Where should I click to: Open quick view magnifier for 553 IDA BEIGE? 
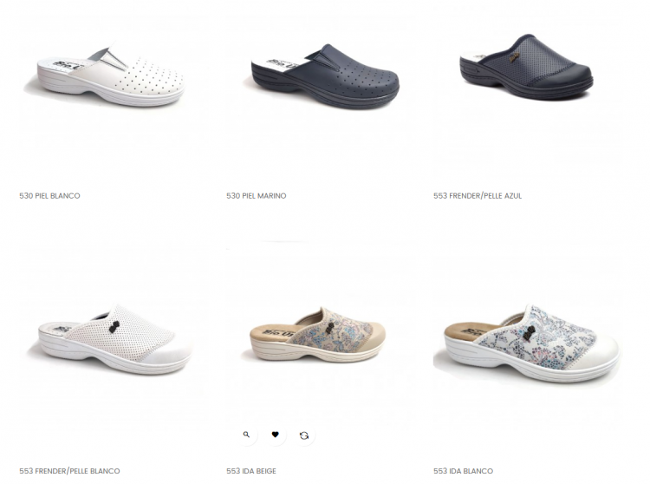(247, 435)
